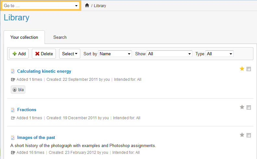Tick the checkbox for Images of the past

click(x=249, y=135)
